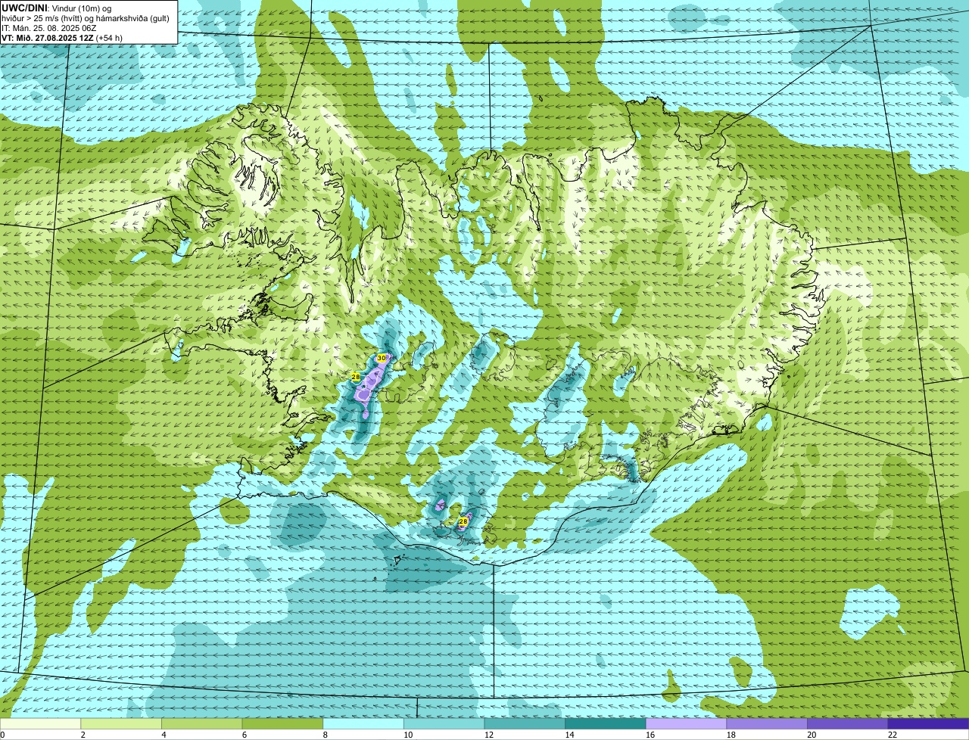The image size is (969, 740).
Task: Select the violet 20–22 m/s legend swatch
Action: (848, 723)
